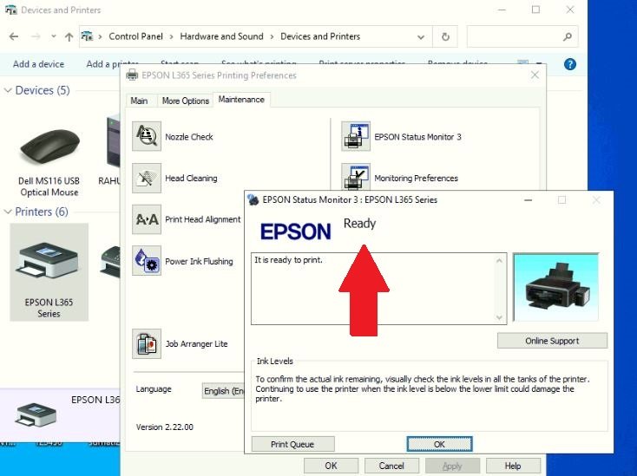Click the forward navigation arrow

(x=36, y=36)
